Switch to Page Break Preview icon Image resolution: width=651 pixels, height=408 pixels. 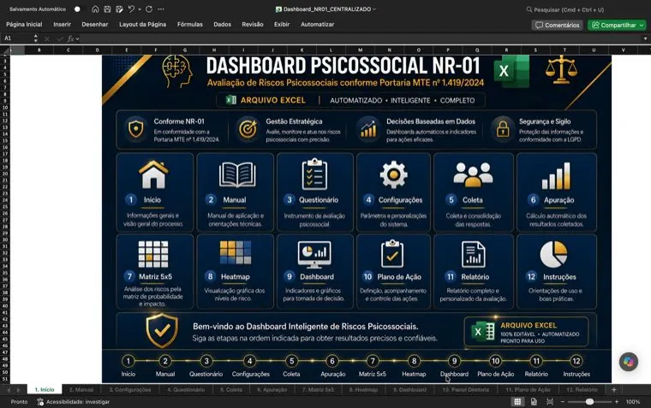pyautogui.click(x=550, y=402)
